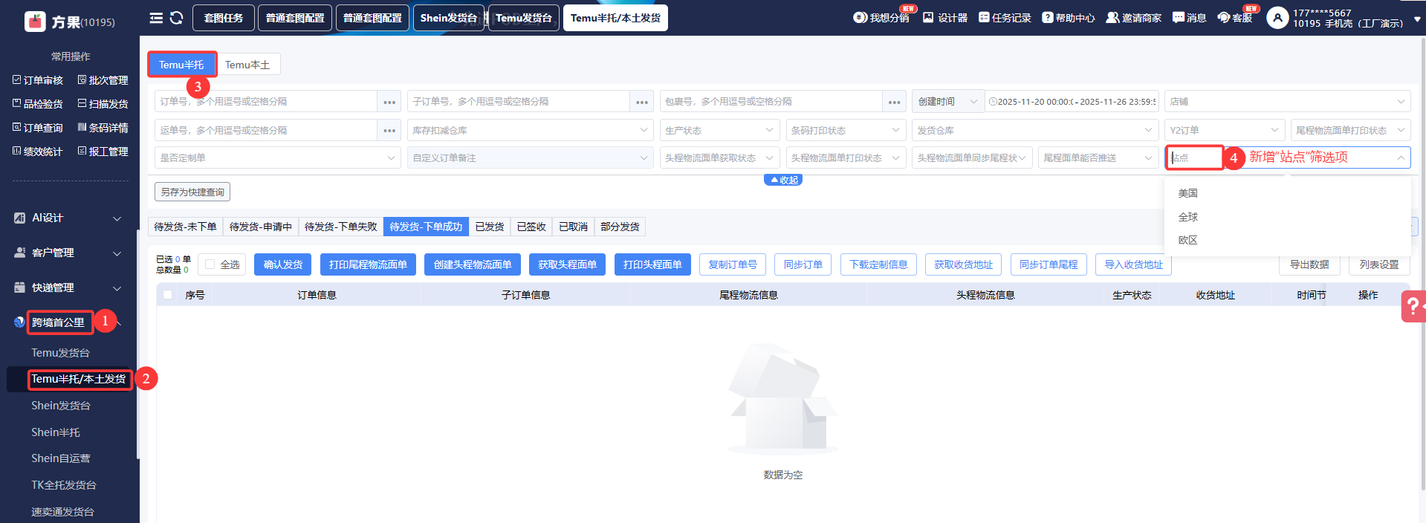
Task: Select 美国 from the site dropdown list
Action: [1187, 193]
